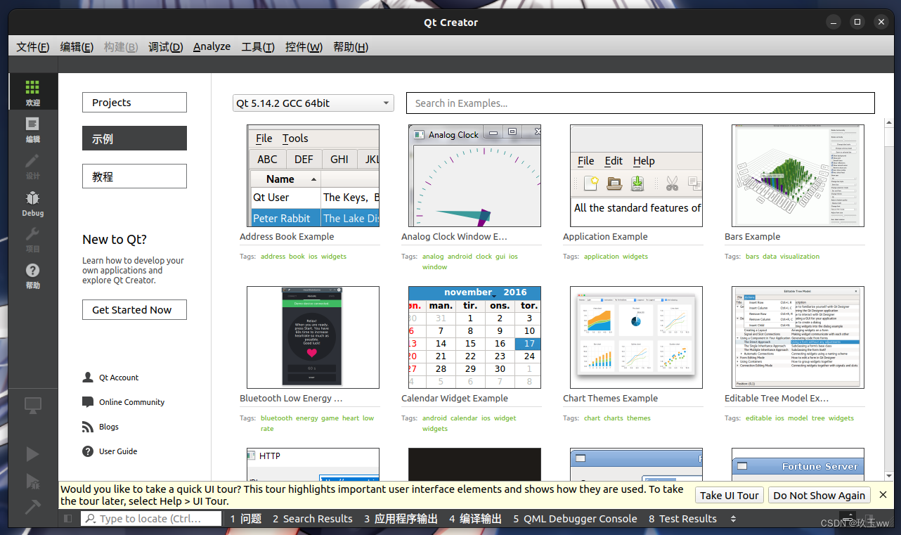Open the Bluetooth Low Energy example thumbnail
This screenshot has width=901, height=535.
click(x=313, y=337)
